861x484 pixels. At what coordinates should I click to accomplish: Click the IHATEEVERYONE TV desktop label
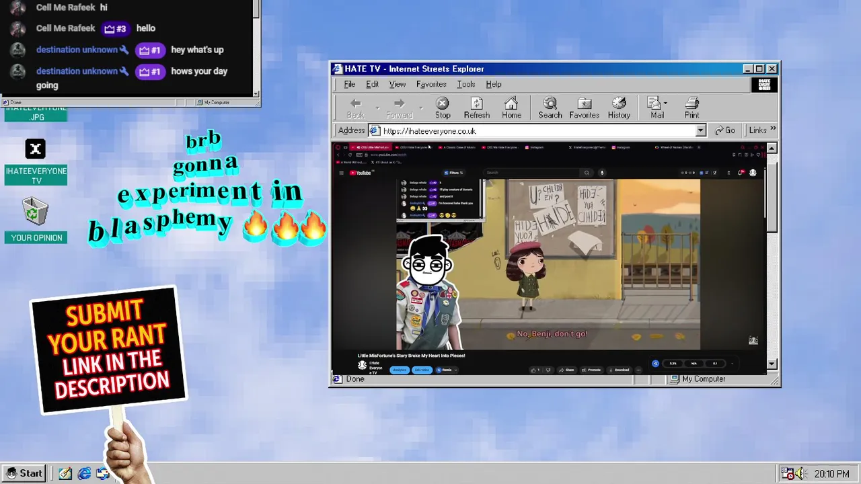point(36,175)
